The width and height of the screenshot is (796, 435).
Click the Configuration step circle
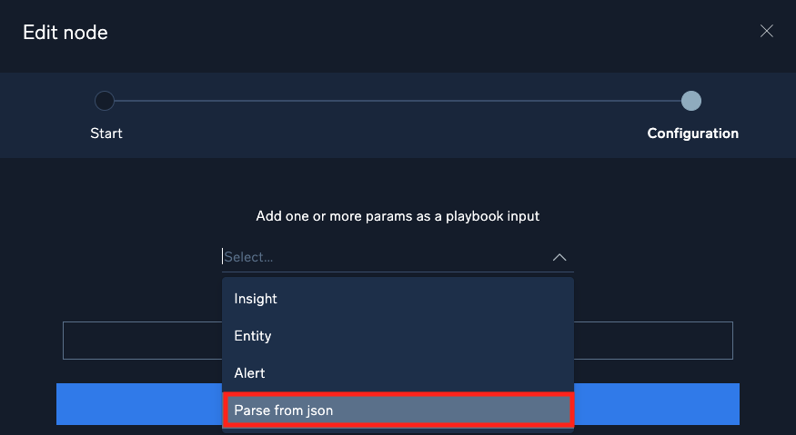(x=691, y=101)
